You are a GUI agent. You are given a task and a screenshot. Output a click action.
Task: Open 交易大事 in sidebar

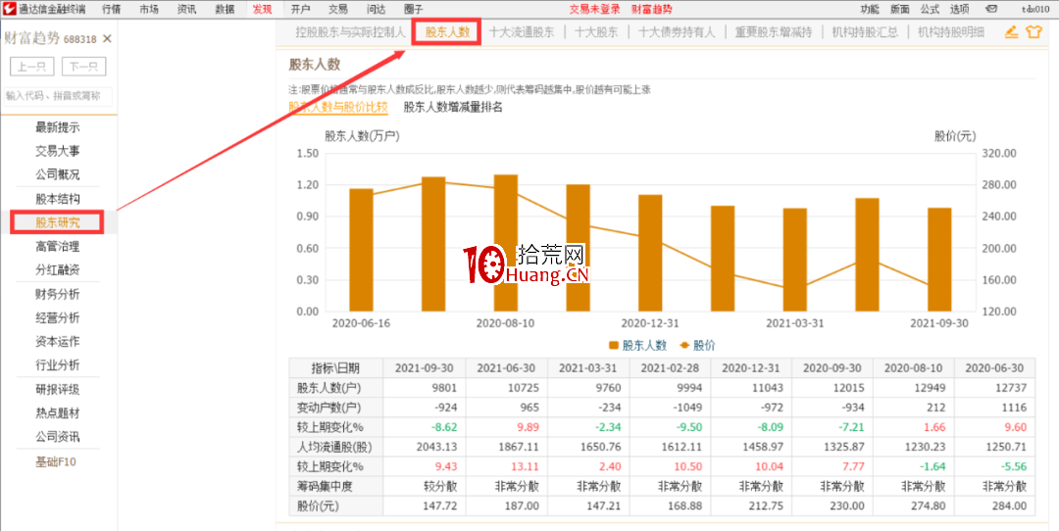tap(58, 151)
